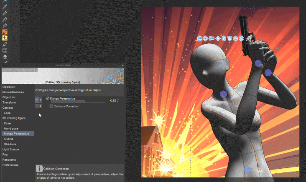The image size is (306, 182).
Task: Click the third camera zoom manipulator icon
Action: [212, 38]
